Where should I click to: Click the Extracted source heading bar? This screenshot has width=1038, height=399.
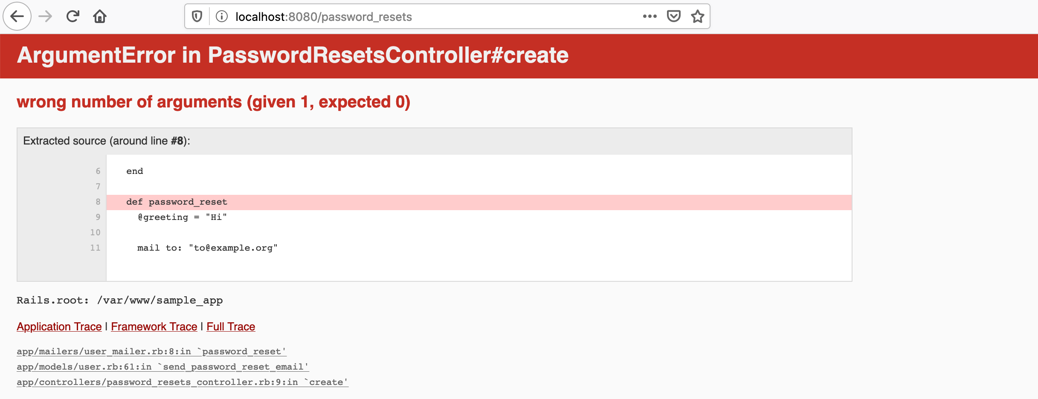[434, 141]
